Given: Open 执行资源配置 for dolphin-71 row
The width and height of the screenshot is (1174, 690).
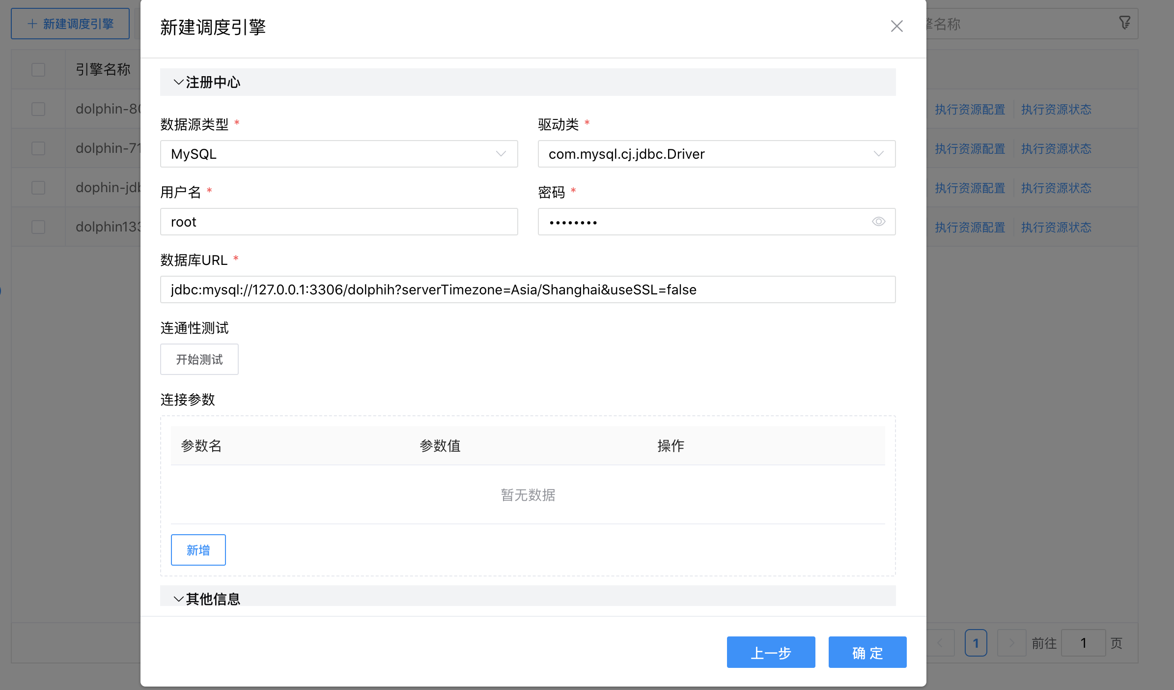Looking at the screenshot, I should [x=970, y=148].
